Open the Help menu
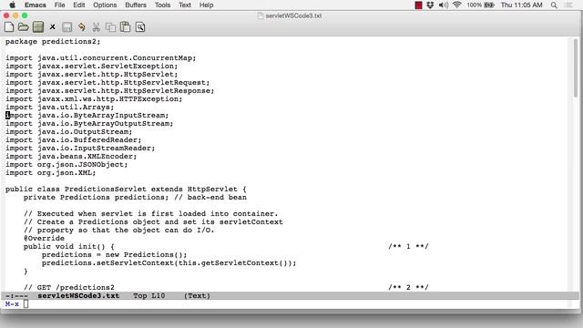 pyautogui.click(x=207, y=5)
